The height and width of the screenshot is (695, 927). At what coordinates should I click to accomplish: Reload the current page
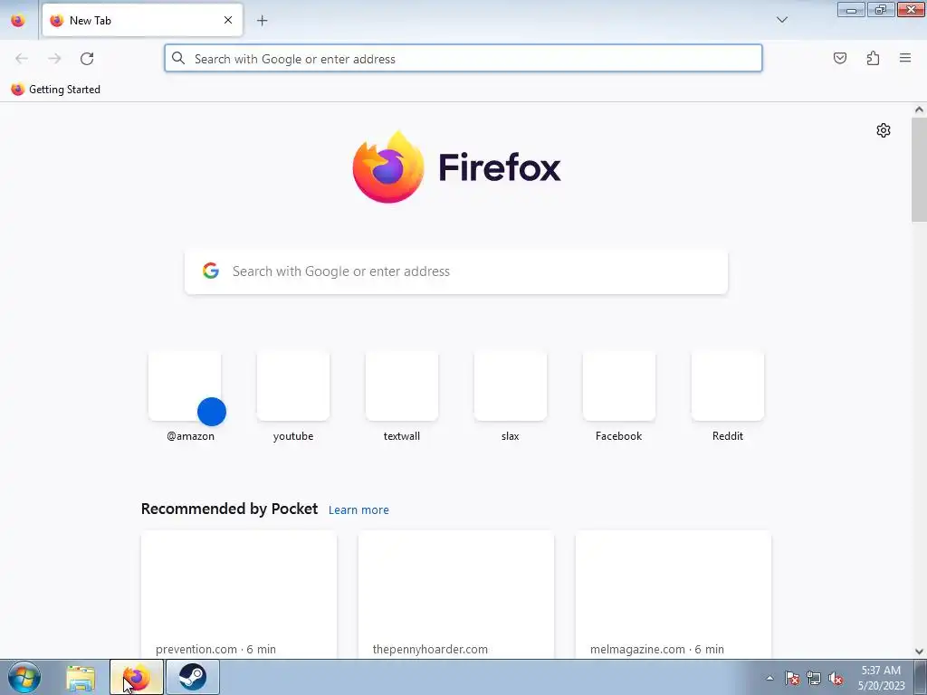[x=87, y=58]
